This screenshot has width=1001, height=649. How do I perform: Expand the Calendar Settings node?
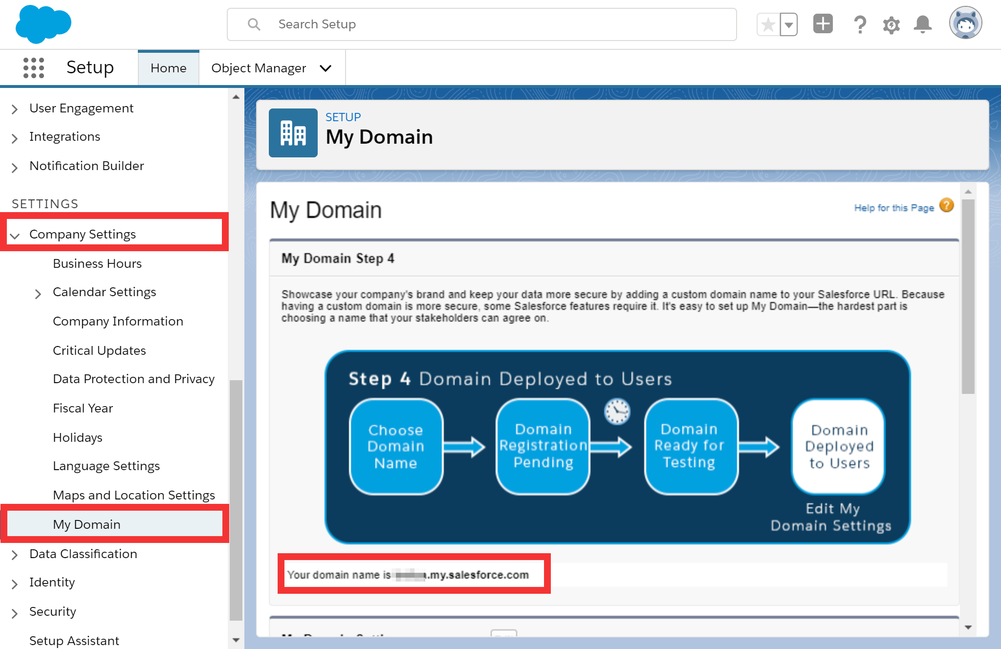coord(38,294)
